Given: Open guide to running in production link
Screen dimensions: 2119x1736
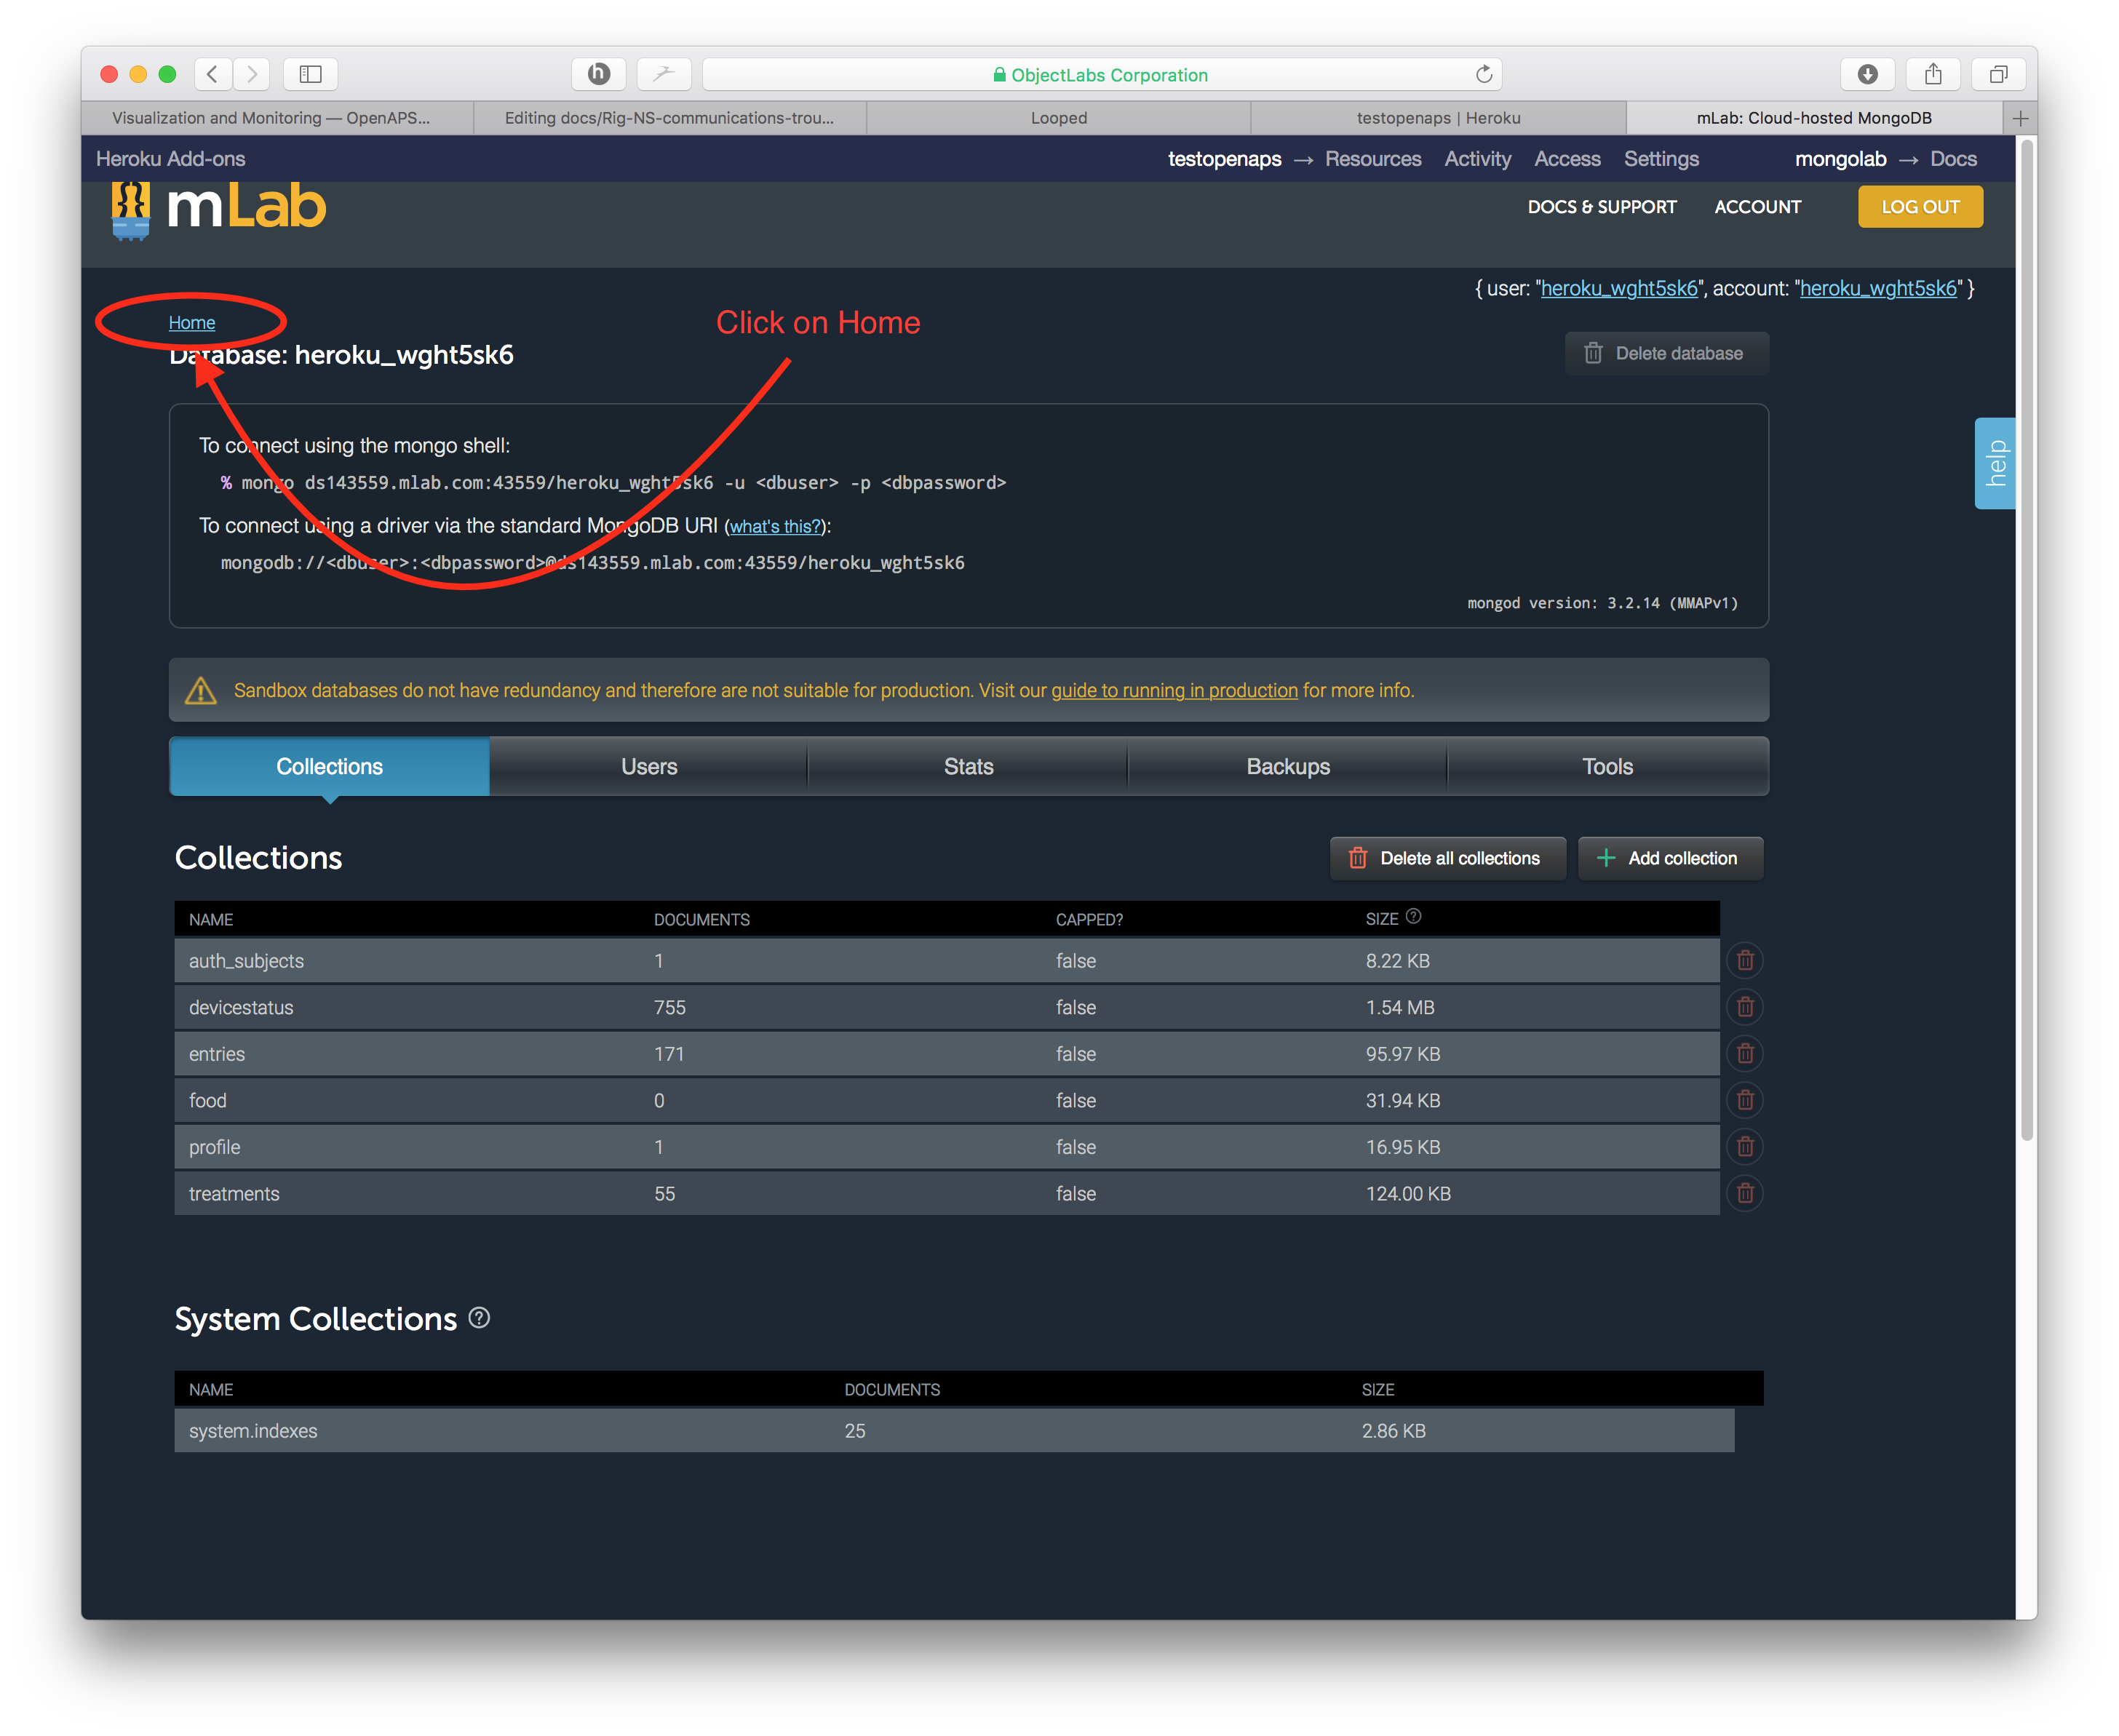Looking at the screenshot, I should pyautogui.click(x=1174, y=691).
